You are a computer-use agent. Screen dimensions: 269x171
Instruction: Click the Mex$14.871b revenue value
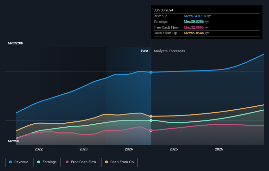195,16
